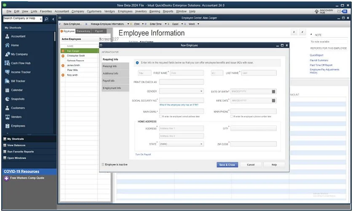Click the blue info icon in New Employee

tap(137, 63)
